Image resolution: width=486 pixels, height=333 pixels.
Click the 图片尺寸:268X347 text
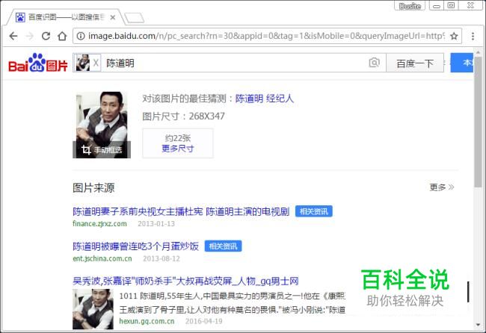183,116
